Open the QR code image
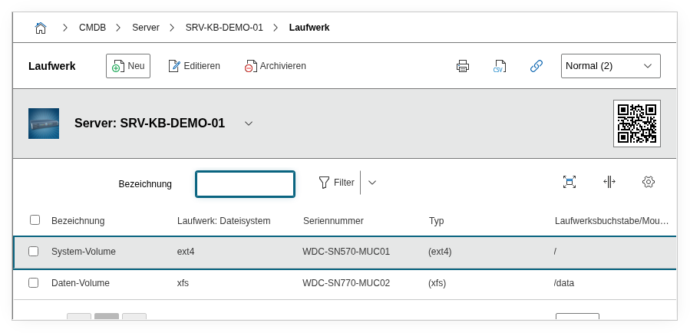 click(636, 123)
